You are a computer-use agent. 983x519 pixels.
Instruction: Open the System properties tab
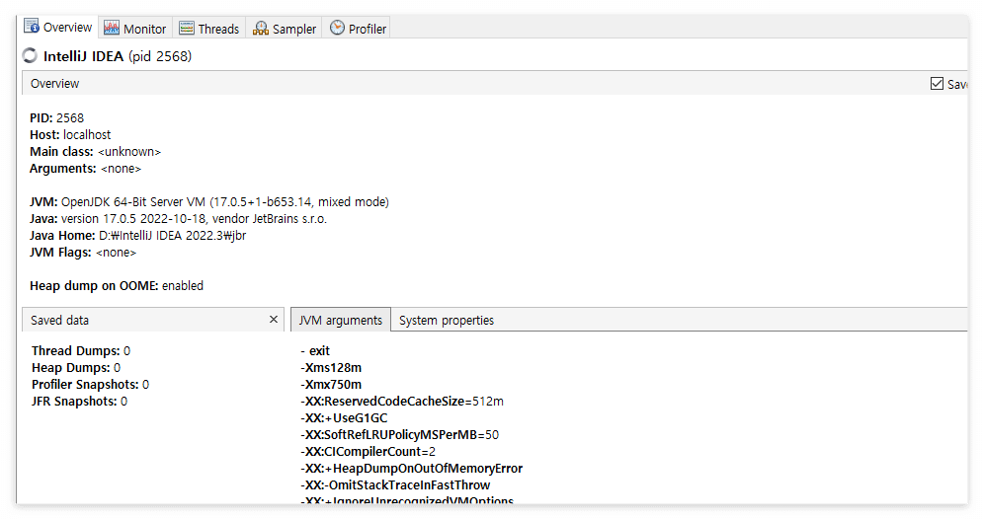(x=447, y=320)
